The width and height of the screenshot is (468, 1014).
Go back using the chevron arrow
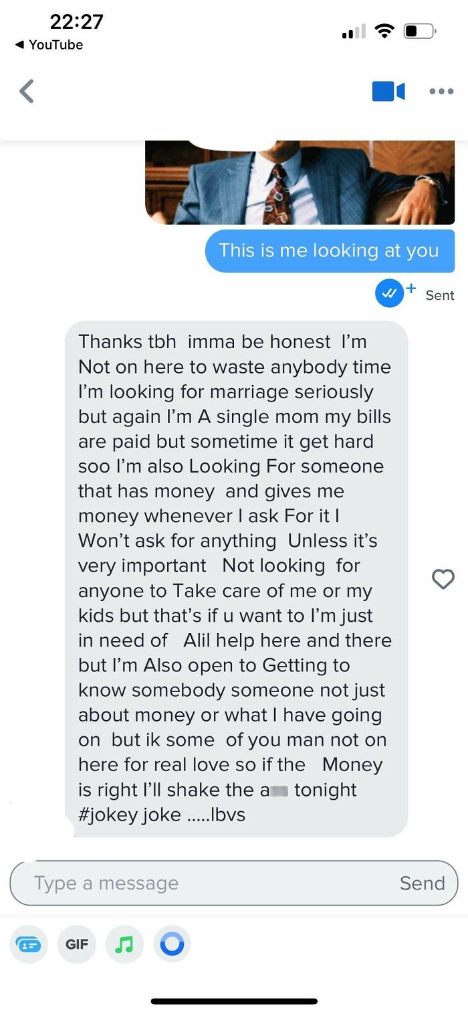(x=27, y=91)
